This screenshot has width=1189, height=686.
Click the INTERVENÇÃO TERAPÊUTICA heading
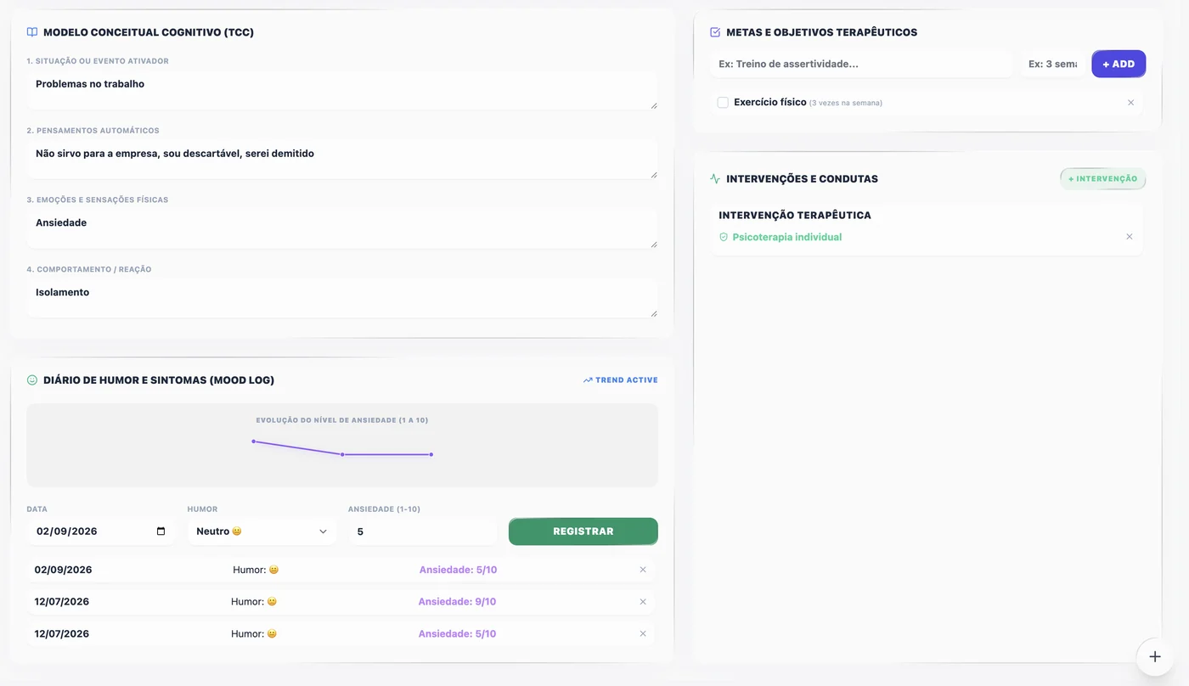[795, 216]
